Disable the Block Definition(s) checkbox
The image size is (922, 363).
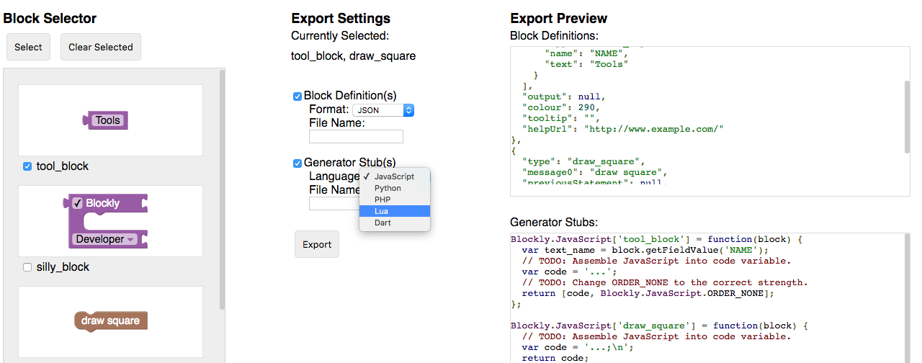pos(297,97)
